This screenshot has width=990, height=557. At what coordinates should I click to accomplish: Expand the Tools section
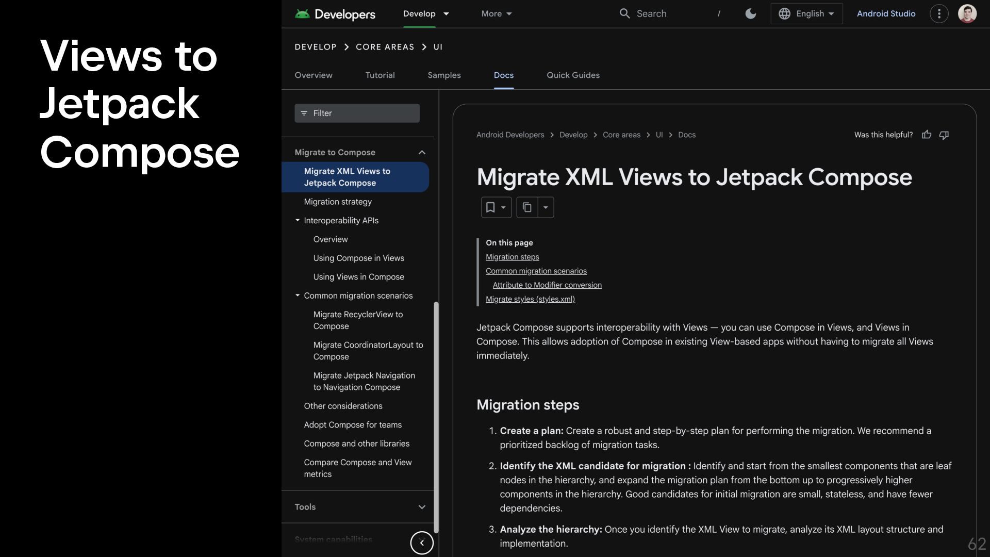coord(422,507)
